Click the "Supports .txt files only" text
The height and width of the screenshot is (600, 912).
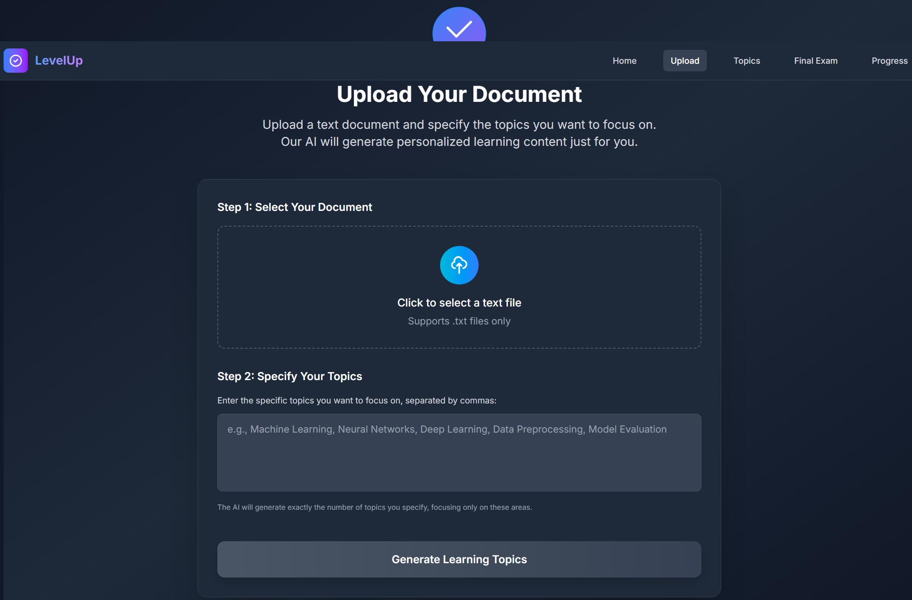459,321
